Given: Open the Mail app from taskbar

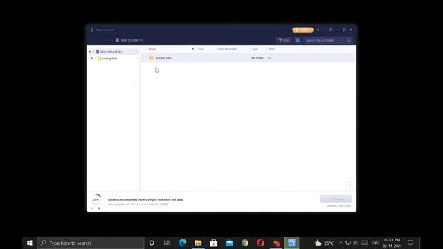Looking at the screenshot, I should pos(229,243).
